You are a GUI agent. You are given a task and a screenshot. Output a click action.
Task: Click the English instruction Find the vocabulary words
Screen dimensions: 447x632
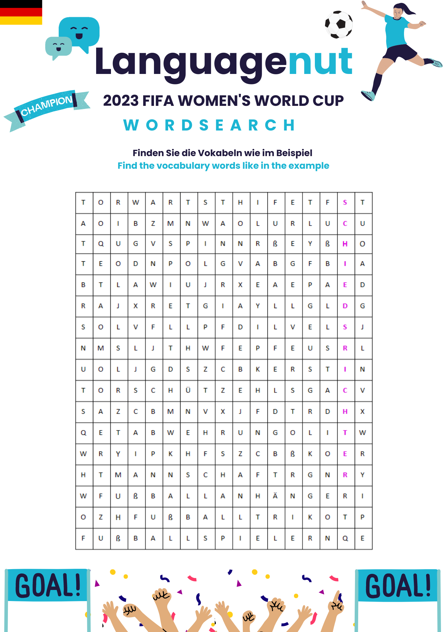pos(223,166)
